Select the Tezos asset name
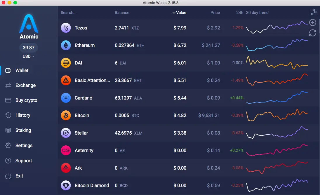 tap(81, 28)
